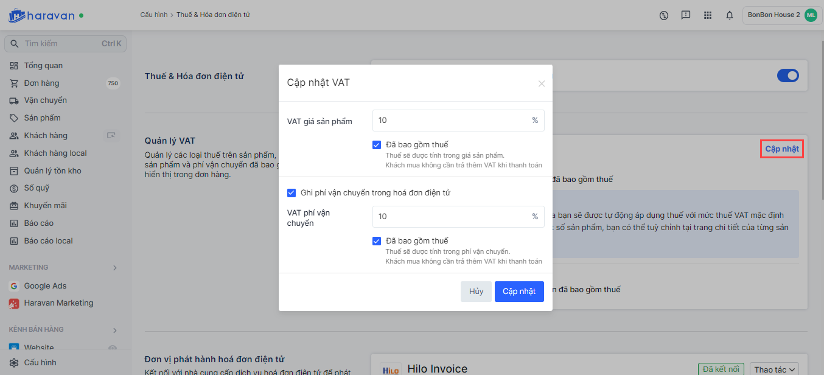The height and width of the screenshot is (375, 824).
Task: Click the 750 badge on Đơn hàng
Action: pos(113,83)
